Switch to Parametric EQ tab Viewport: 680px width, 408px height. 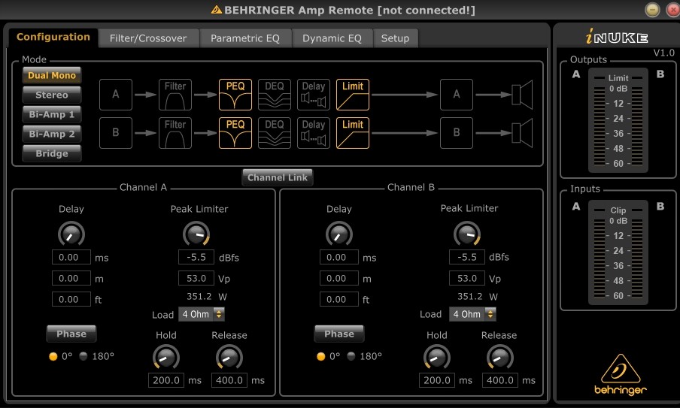click(x=245, y=38)
